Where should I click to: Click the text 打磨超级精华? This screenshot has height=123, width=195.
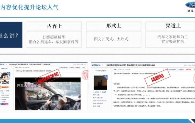pyautogui.click(x=54, y=37)
